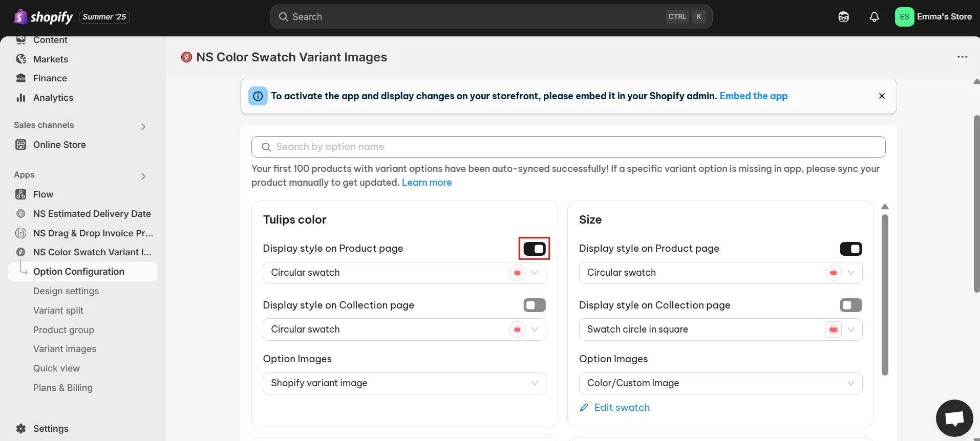Open the Sidekick assistant icon in top bar

844,17
